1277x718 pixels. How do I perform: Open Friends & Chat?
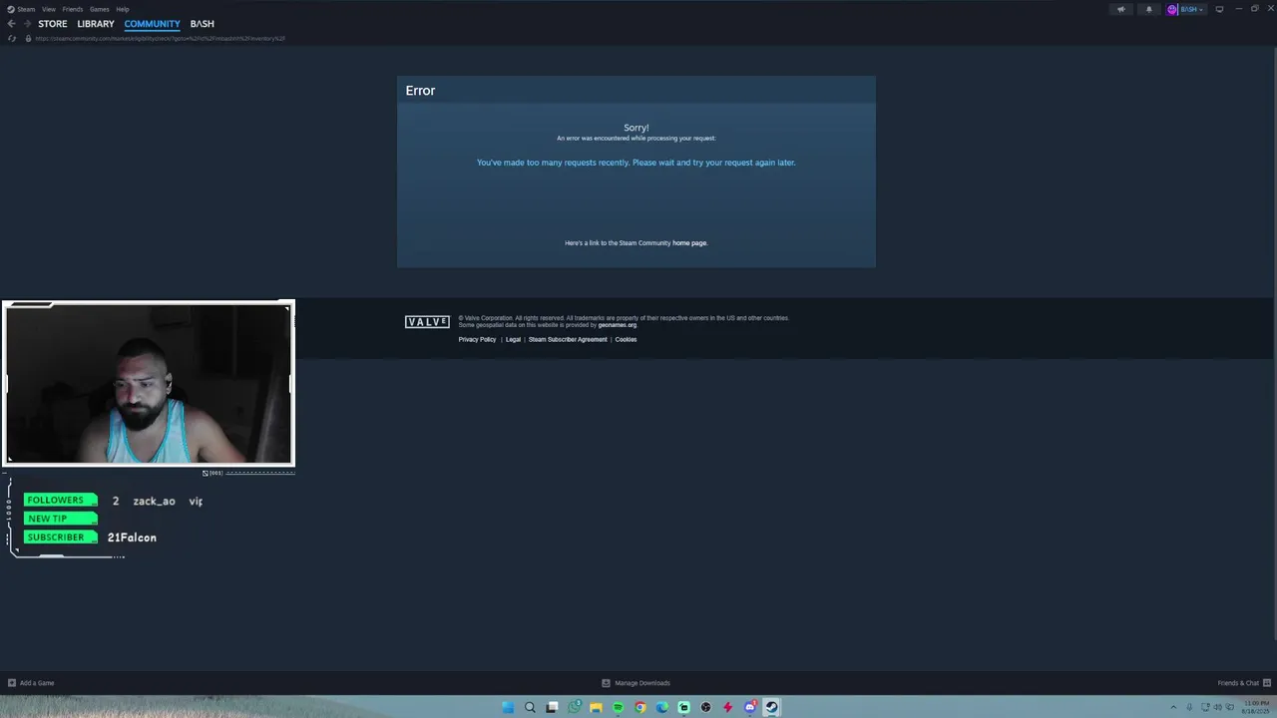1244,683
